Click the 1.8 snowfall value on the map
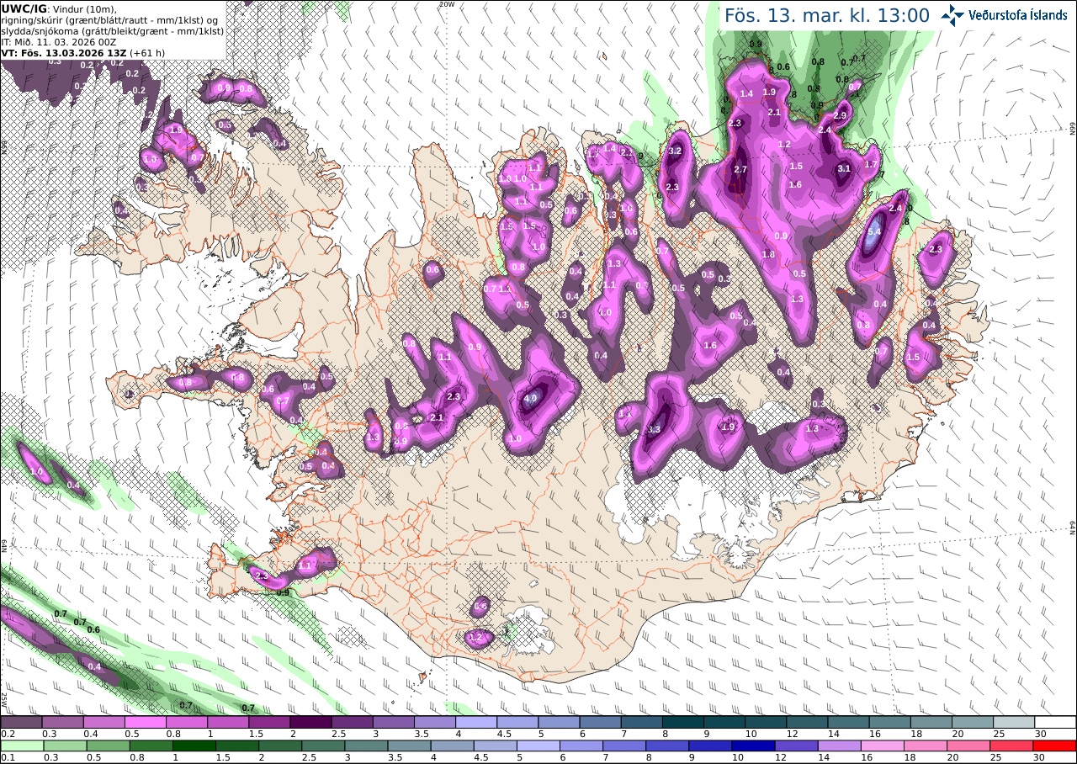 pos(767,255)
